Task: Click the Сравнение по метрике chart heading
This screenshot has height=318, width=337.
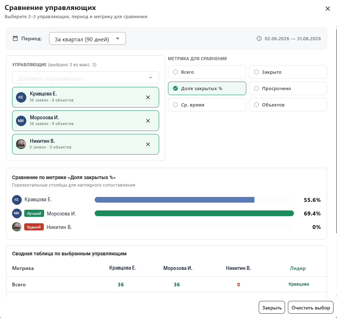Action: click(x=64, y=177)
